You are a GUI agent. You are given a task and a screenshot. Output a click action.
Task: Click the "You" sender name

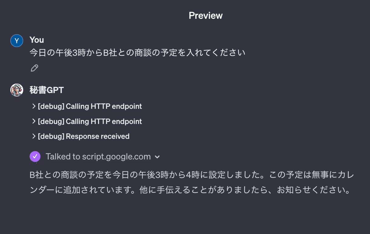tap(37, 40)
